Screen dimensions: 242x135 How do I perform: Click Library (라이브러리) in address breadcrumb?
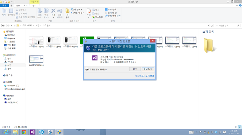(x=27, y=25)
